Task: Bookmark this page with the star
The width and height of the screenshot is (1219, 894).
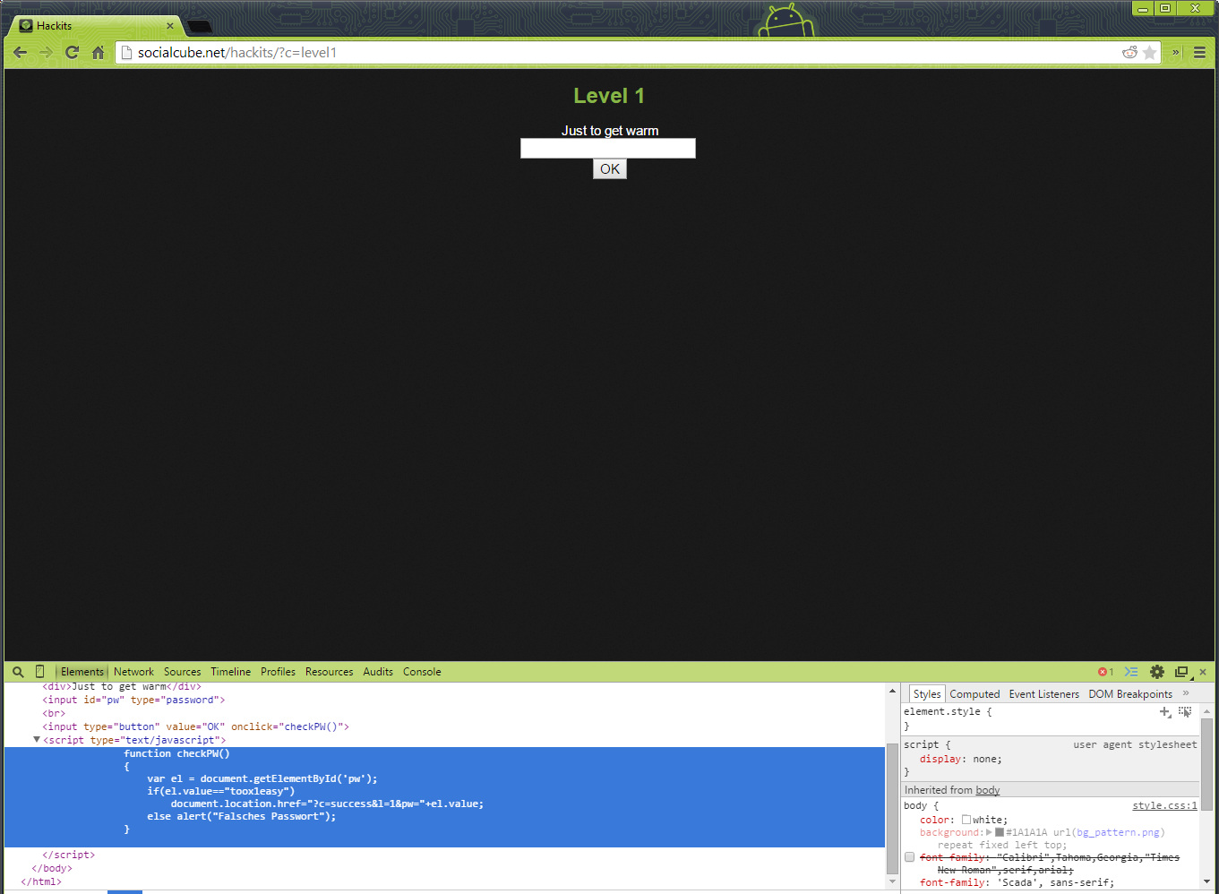Action: point(1150,53)
